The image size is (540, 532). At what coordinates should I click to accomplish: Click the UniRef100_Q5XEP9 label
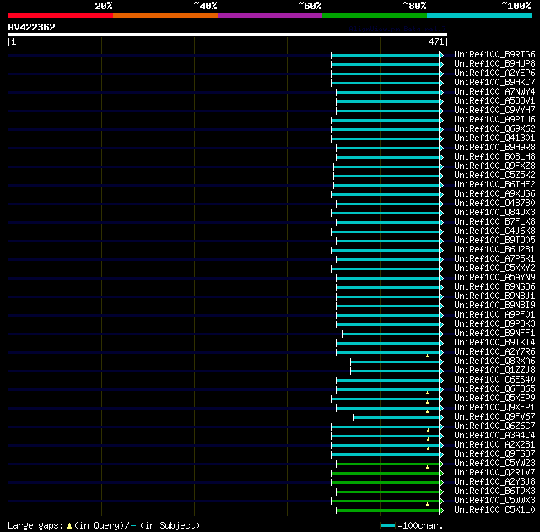tap(494, 399)
